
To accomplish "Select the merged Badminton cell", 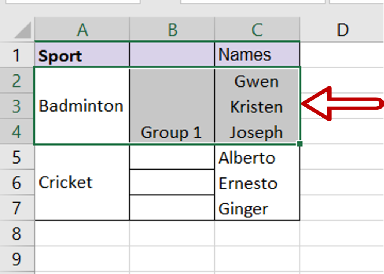I will click(81, 106).
